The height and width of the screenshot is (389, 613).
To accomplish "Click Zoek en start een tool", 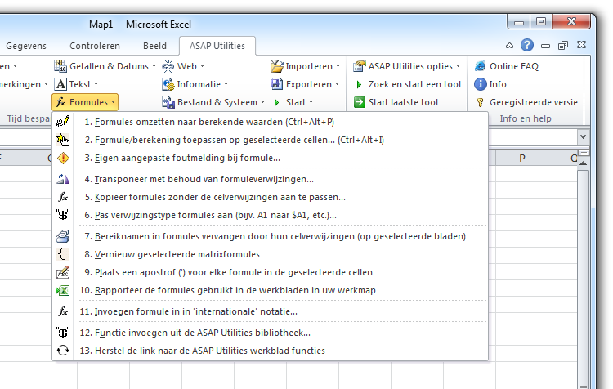I will (407, 84).
